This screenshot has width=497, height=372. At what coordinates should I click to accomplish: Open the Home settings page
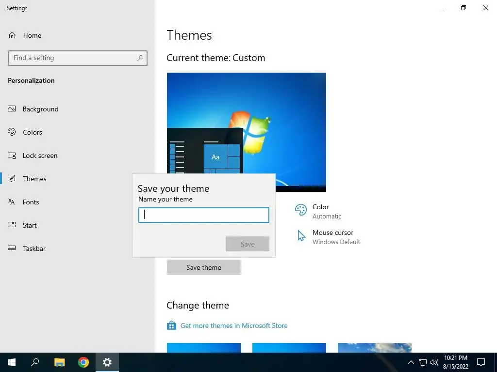pyautogui.click(x=24, y=35)
